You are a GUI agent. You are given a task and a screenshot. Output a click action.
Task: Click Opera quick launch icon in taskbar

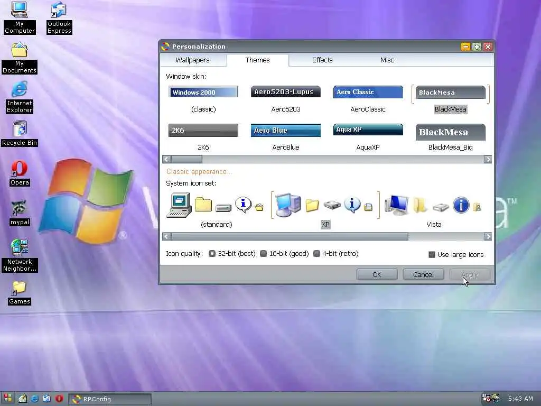(x=59, y=399)
